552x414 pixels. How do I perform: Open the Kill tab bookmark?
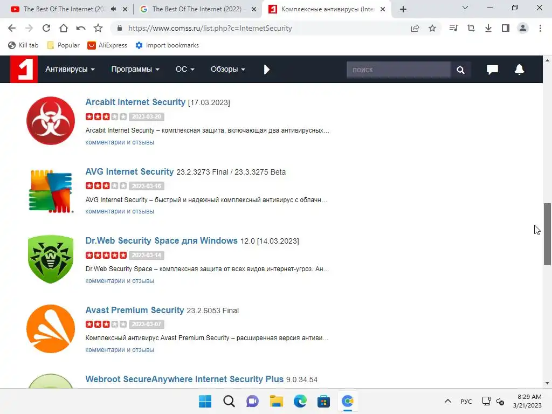(x=23, y=45)
